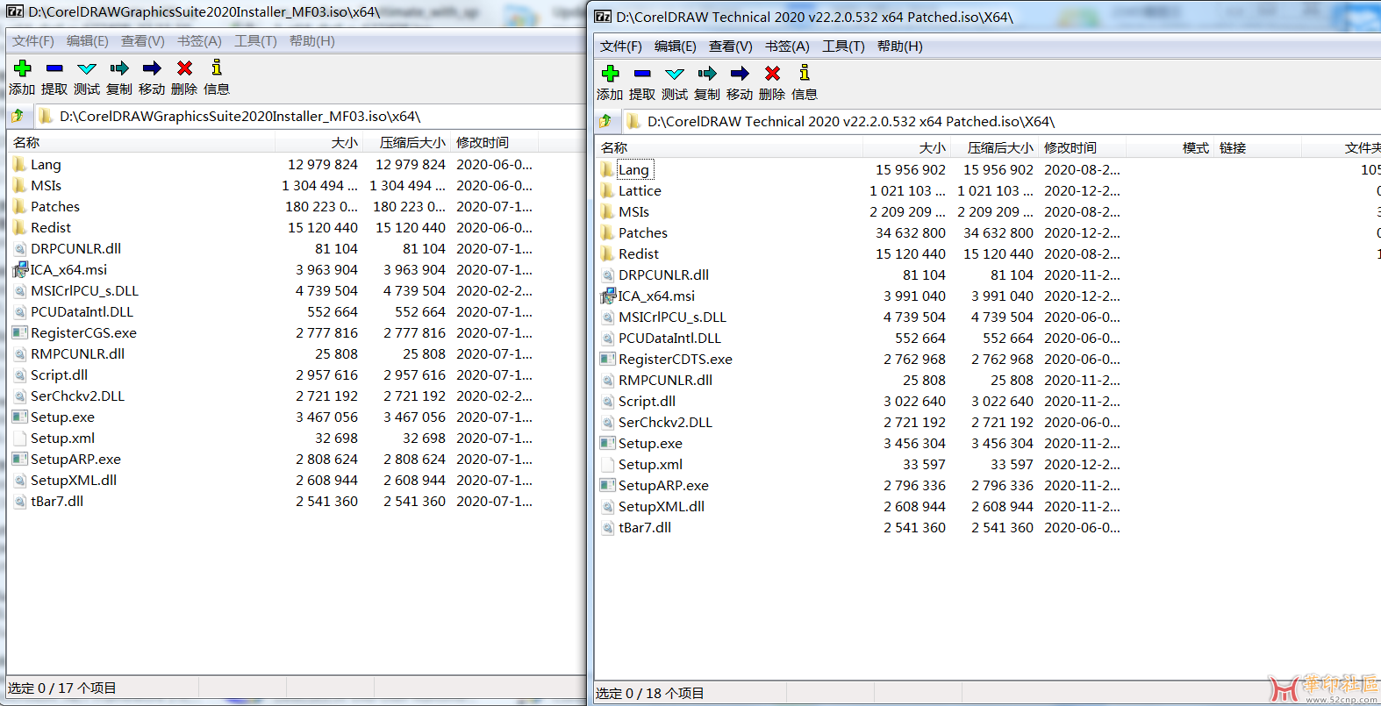Click the up-folder icon in left window
Screen dimensions: 1381x706
pos(18,116)
